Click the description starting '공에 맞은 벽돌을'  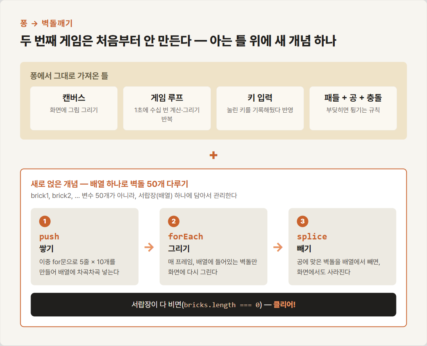coord(339,267)
